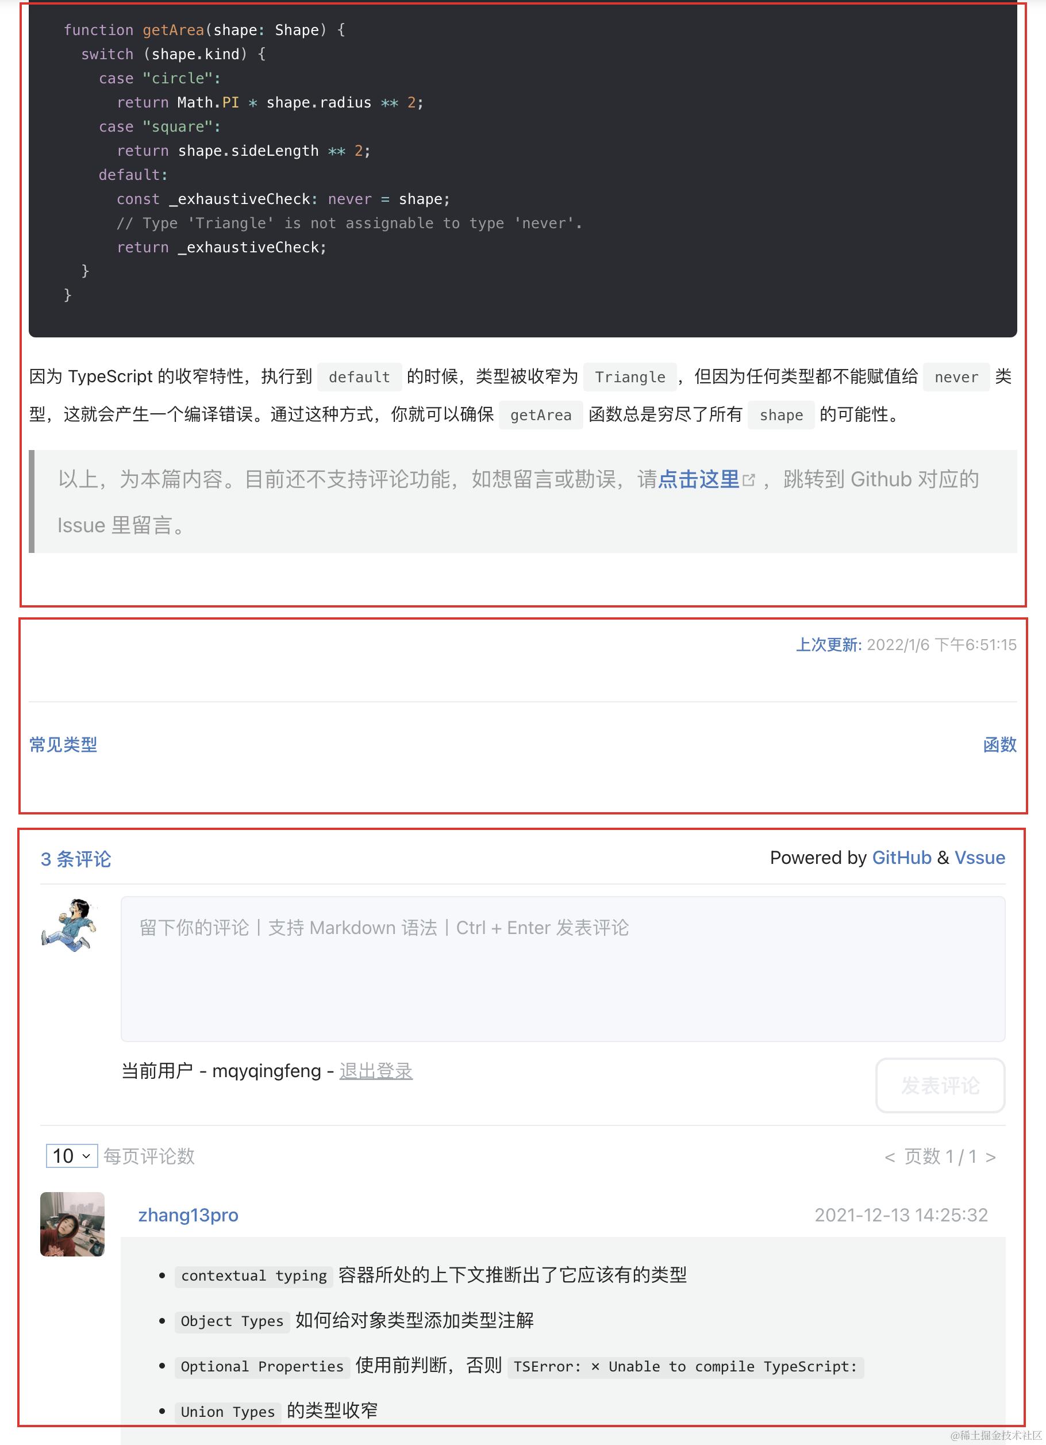This screenshot has height=1445, width=1046.
Task: Click the external link icon after 点击这里
Action: 749,480
